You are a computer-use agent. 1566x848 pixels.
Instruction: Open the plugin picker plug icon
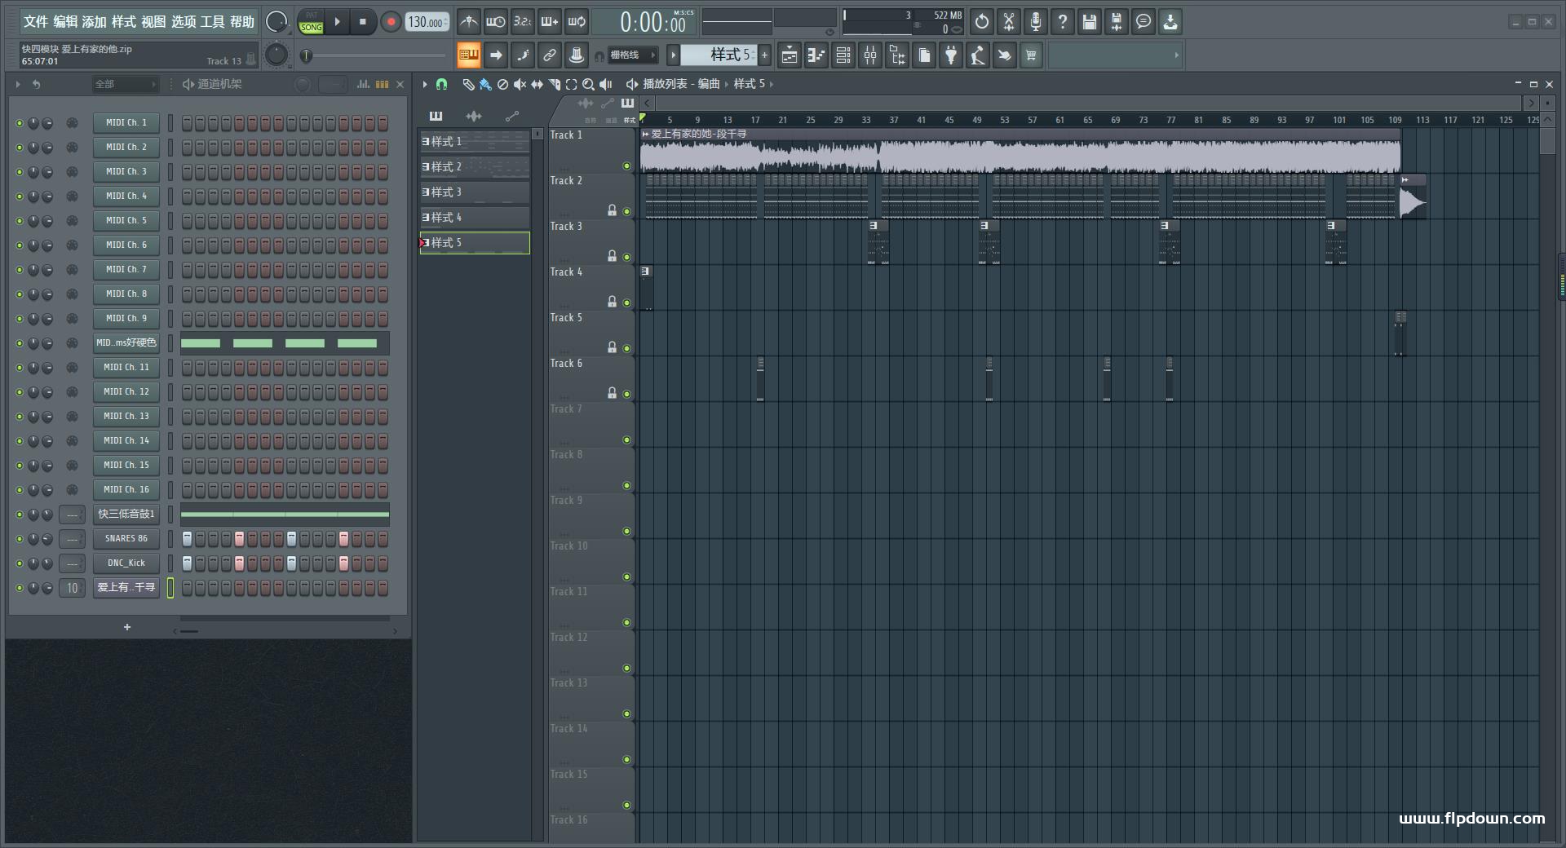951,55
